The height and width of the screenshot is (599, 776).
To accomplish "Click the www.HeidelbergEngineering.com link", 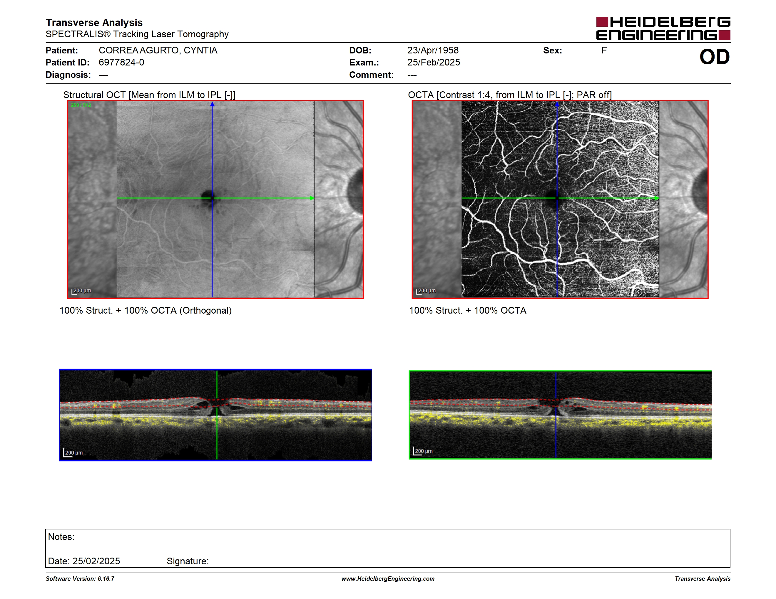I will pyautogui.click(x=388, y=578).
